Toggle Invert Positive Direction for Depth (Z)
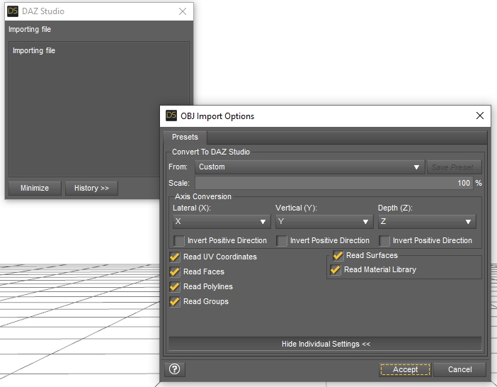This screenshot has height=387, width=497. pos(384,241)
